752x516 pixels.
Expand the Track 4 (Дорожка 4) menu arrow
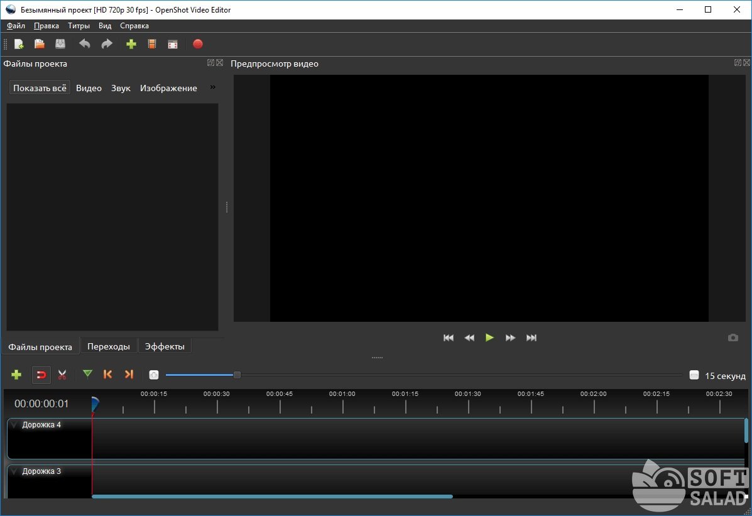coord(14,425)
